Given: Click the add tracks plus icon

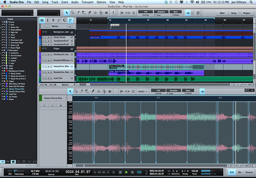Looking at the screenshot, I should pos(53,20).
